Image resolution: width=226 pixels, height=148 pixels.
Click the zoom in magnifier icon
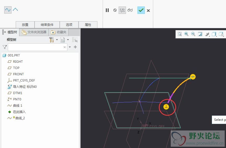tap(186, 34)
